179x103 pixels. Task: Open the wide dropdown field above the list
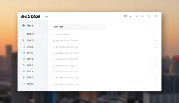(79, 27)
